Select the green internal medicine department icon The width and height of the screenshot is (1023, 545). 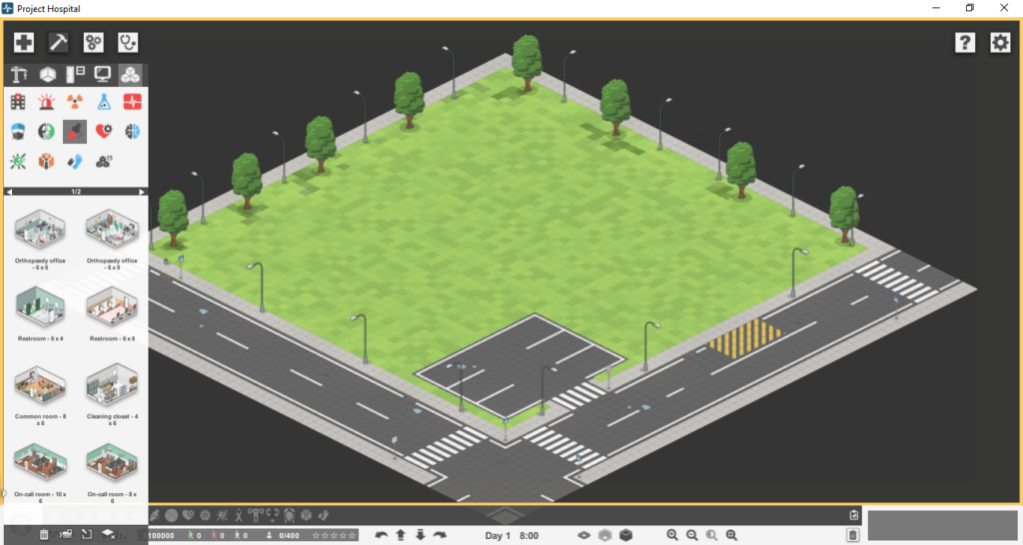[x=46, y=132]
